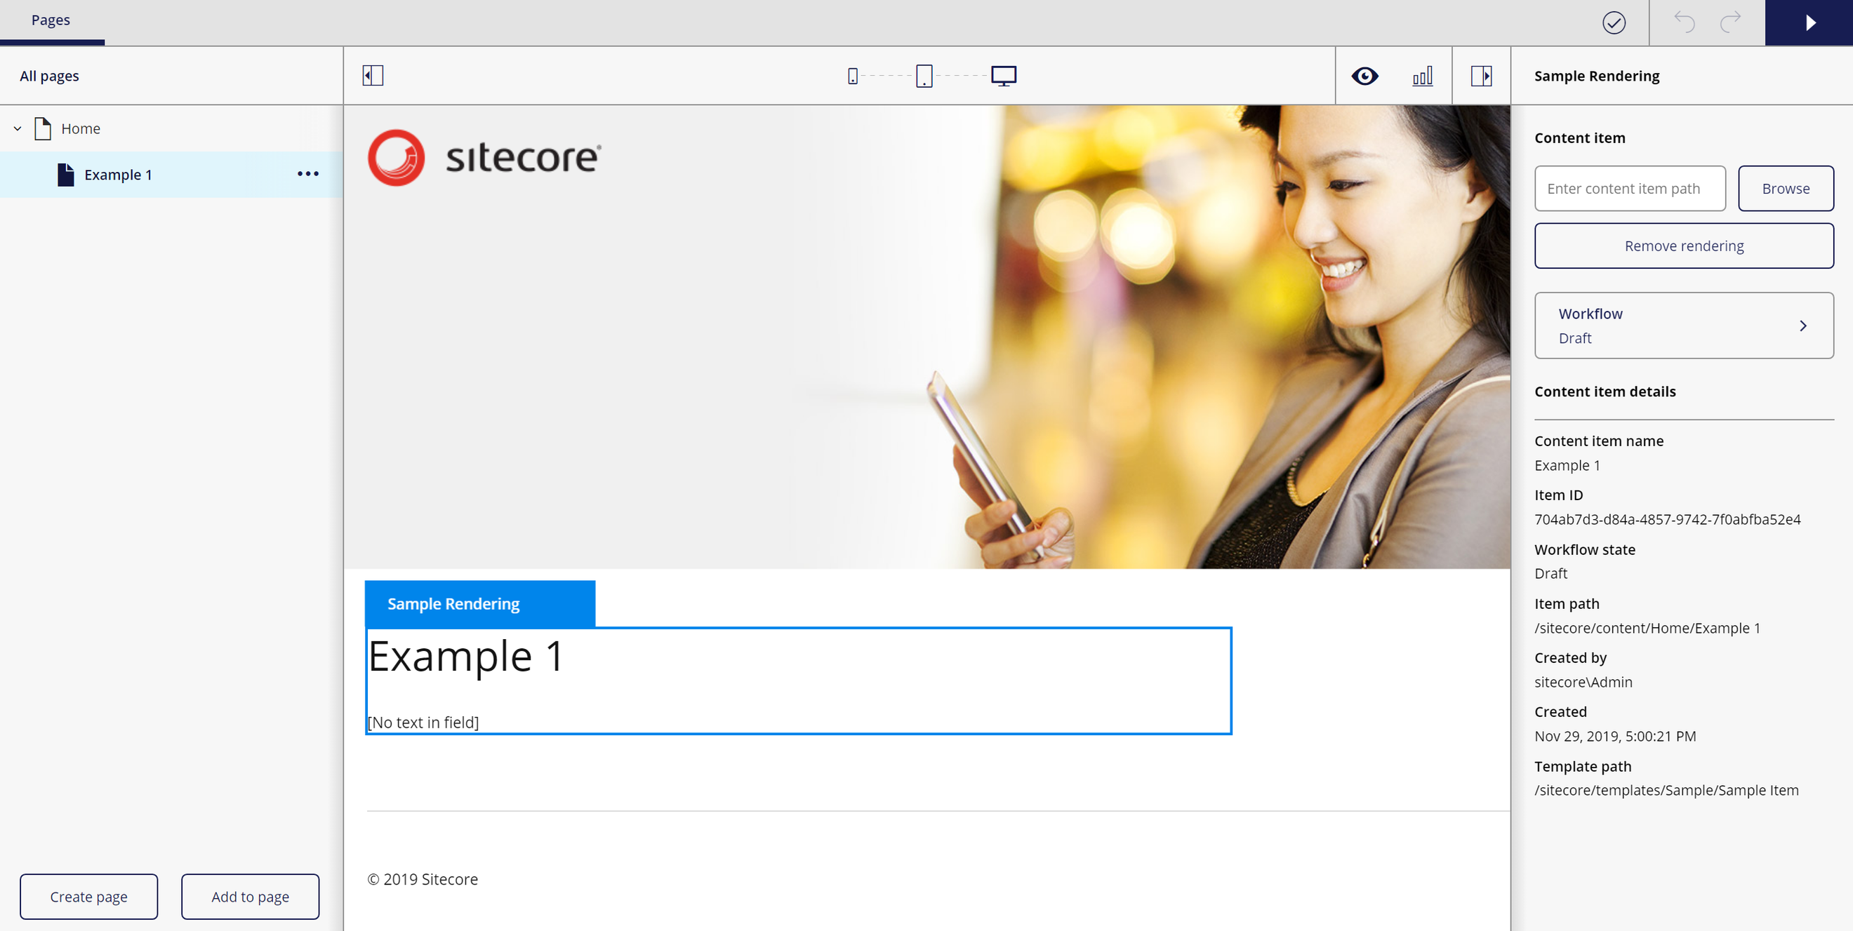Viewport: 1853px width, 931px height.
Task: Click the Browse button
Action: [1786, 188]
